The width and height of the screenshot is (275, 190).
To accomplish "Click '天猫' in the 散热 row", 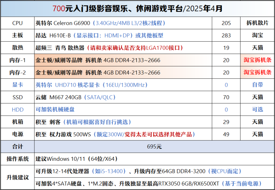I will 257,48.
